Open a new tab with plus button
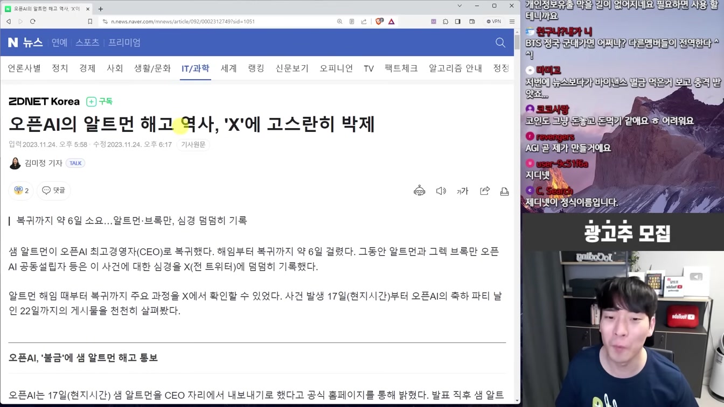 (x=101, y=9)
